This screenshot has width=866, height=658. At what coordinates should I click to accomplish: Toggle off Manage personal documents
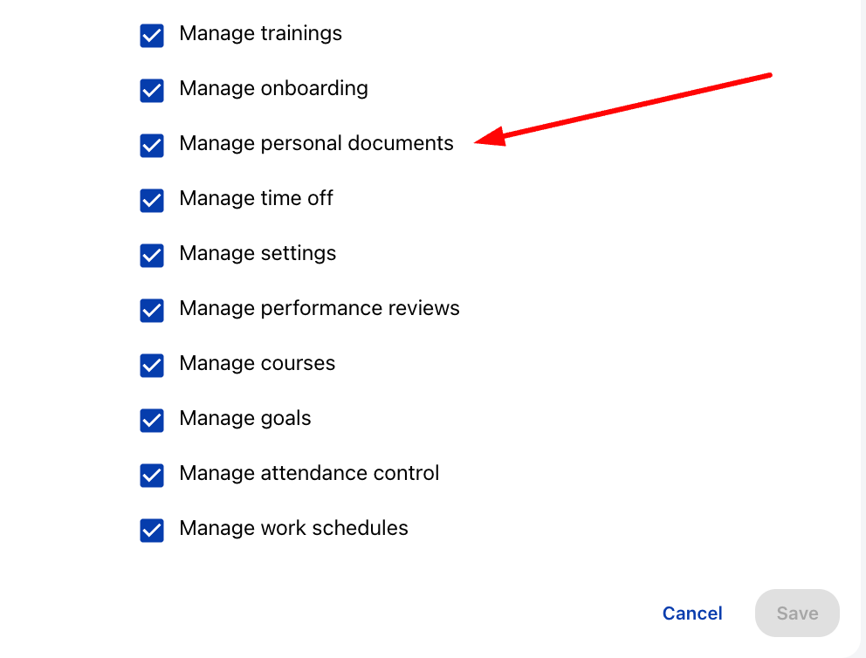[152, 146]
